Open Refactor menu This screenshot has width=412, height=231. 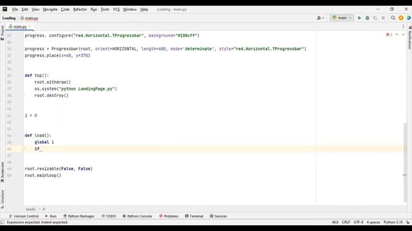pos(80,10)
